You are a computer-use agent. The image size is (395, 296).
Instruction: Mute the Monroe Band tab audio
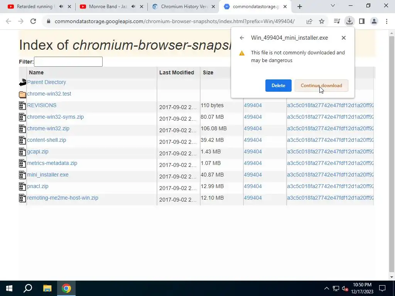coord(133,7)
